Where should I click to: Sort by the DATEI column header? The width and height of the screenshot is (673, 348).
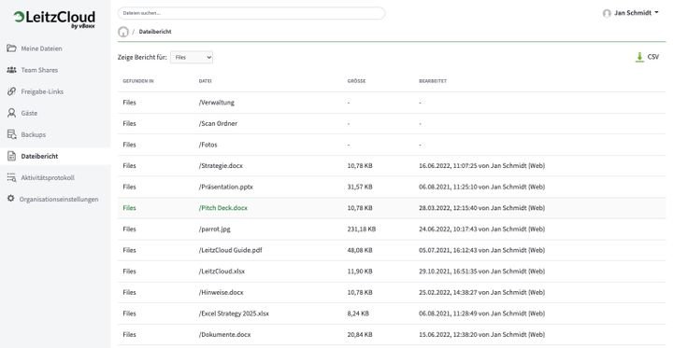(x=205, y=81)
